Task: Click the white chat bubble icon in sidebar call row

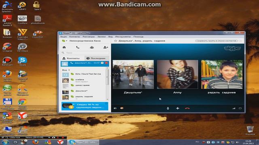Action: point(102,63)
